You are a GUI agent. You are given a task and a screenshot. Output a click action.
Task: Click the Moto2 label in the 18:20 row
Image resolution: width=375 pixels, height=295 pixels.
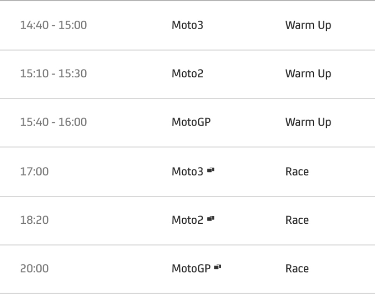(x=187, y=220)
